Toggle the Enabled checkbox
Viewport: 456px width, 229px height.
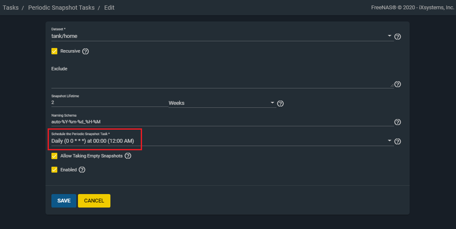pyautogui.click(x=54, y=170)
